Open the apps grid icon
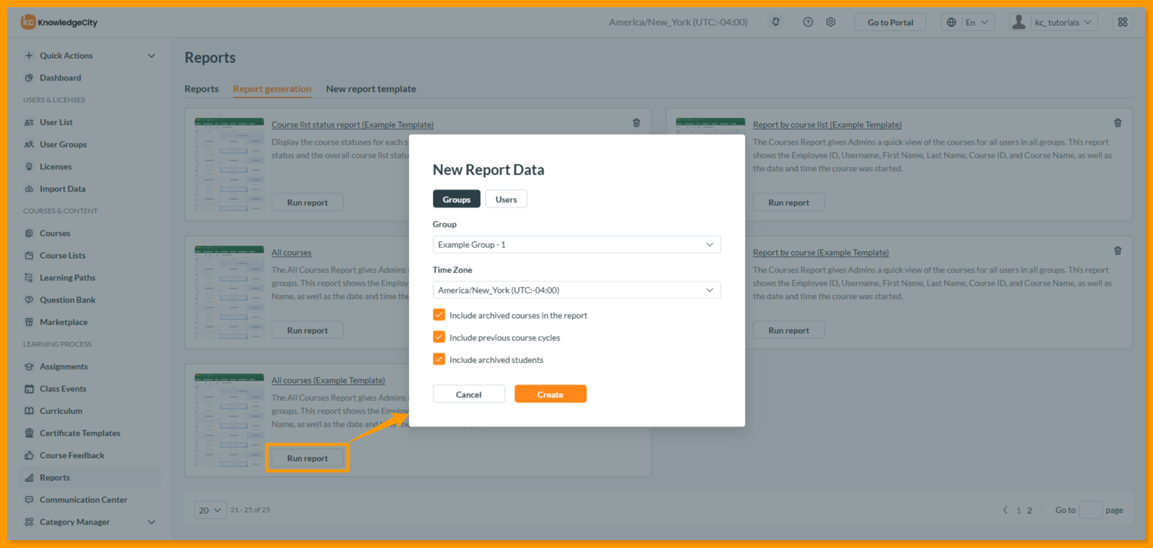The height and width of the screenshot is (548, 1153). 1122,22
